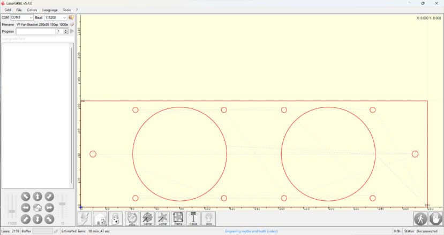The image size is (444, 235).
Task: Click the '0.0h' status bar value
Action: point(397,231)
